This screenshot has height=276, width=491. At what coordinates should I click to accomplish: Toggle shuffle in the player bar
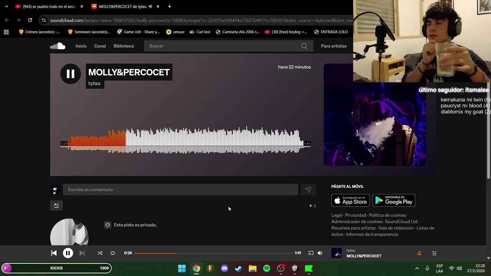coord(100,253)
